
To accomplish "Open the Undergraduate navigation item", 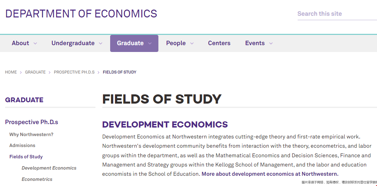I will tap(73, 43).
